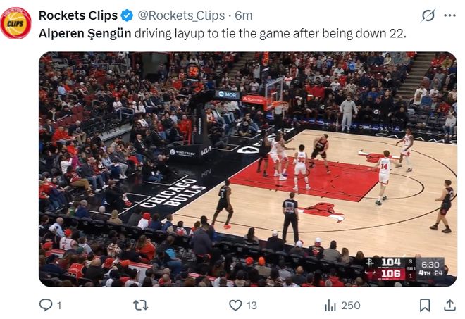This screenshot has height=319, width=465.
Task: Click the tweet text about Alperen Şengün
Action: [x=222, y=33]
